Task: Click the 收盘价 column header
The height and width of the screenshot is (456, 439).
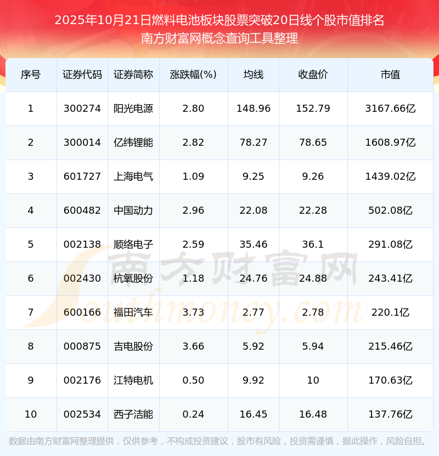Action: (x=313, y=75)
